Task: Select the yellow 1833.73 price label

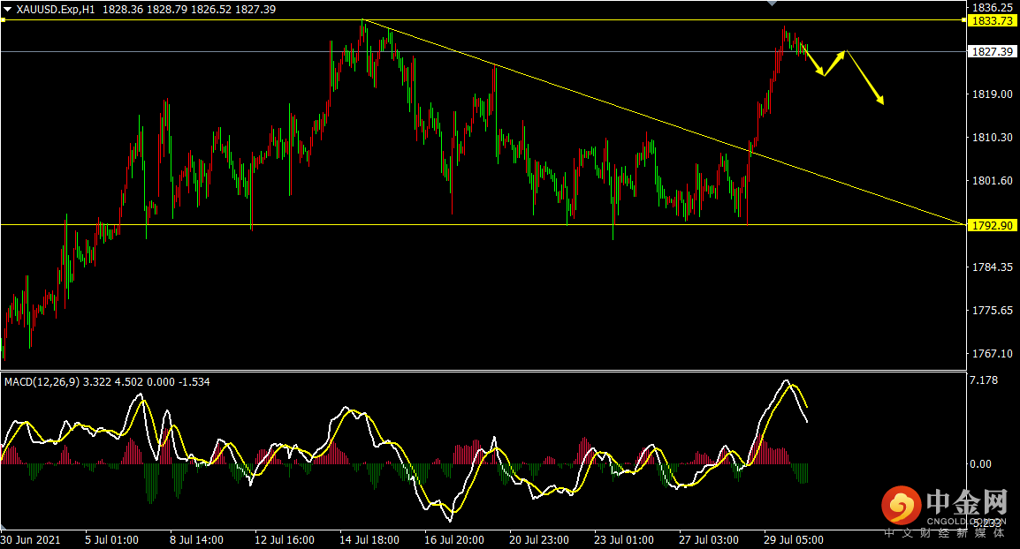Action: (x=992, y=21)
